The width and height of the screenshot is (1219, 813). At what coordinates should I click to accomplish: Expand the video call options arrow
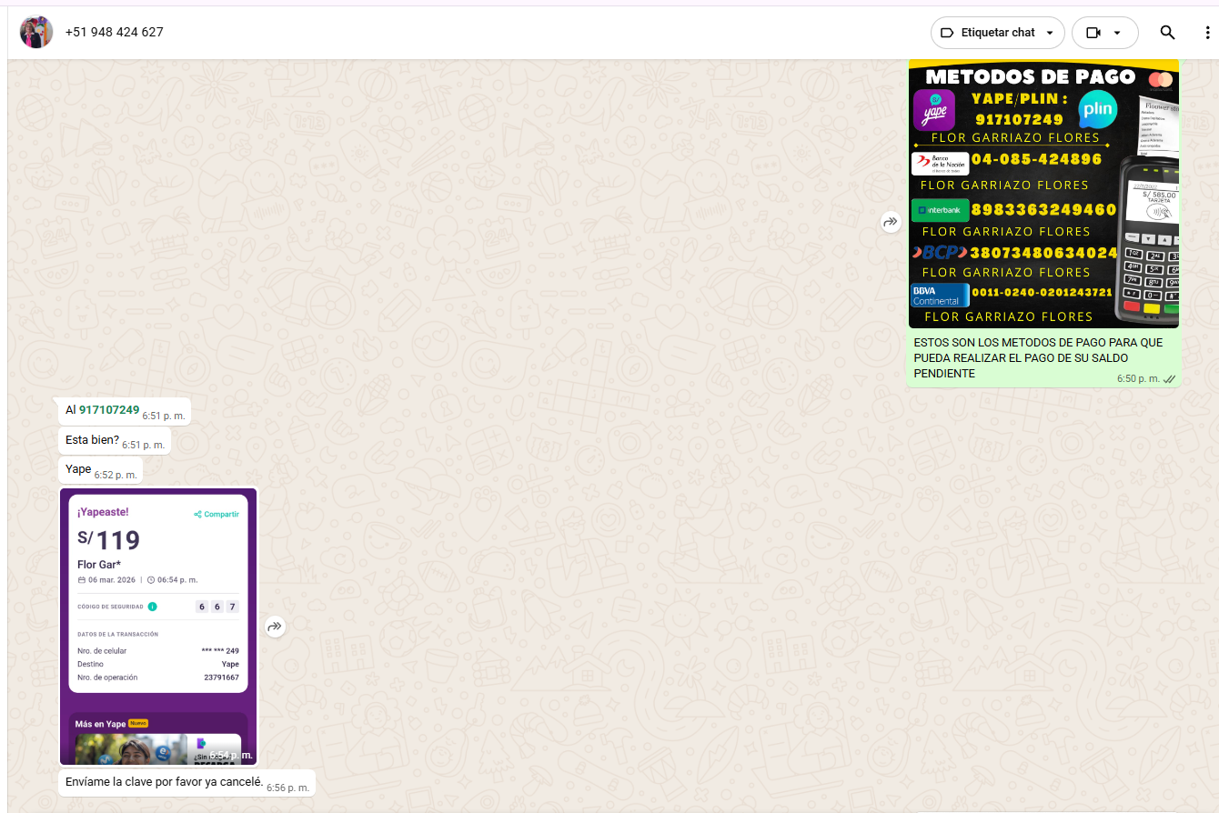1117,33
